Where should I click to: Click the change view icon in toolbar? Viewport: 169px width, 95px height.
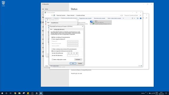tap(133, 18)
